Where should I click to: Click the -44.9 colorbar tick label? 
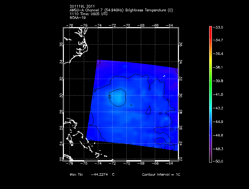218,122
